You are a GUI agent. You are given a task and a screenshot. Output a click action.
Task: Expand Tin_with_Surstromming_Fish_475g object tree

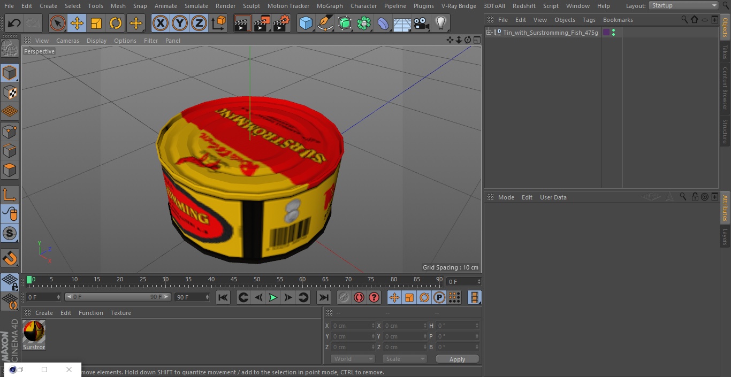tap(489, 33)
